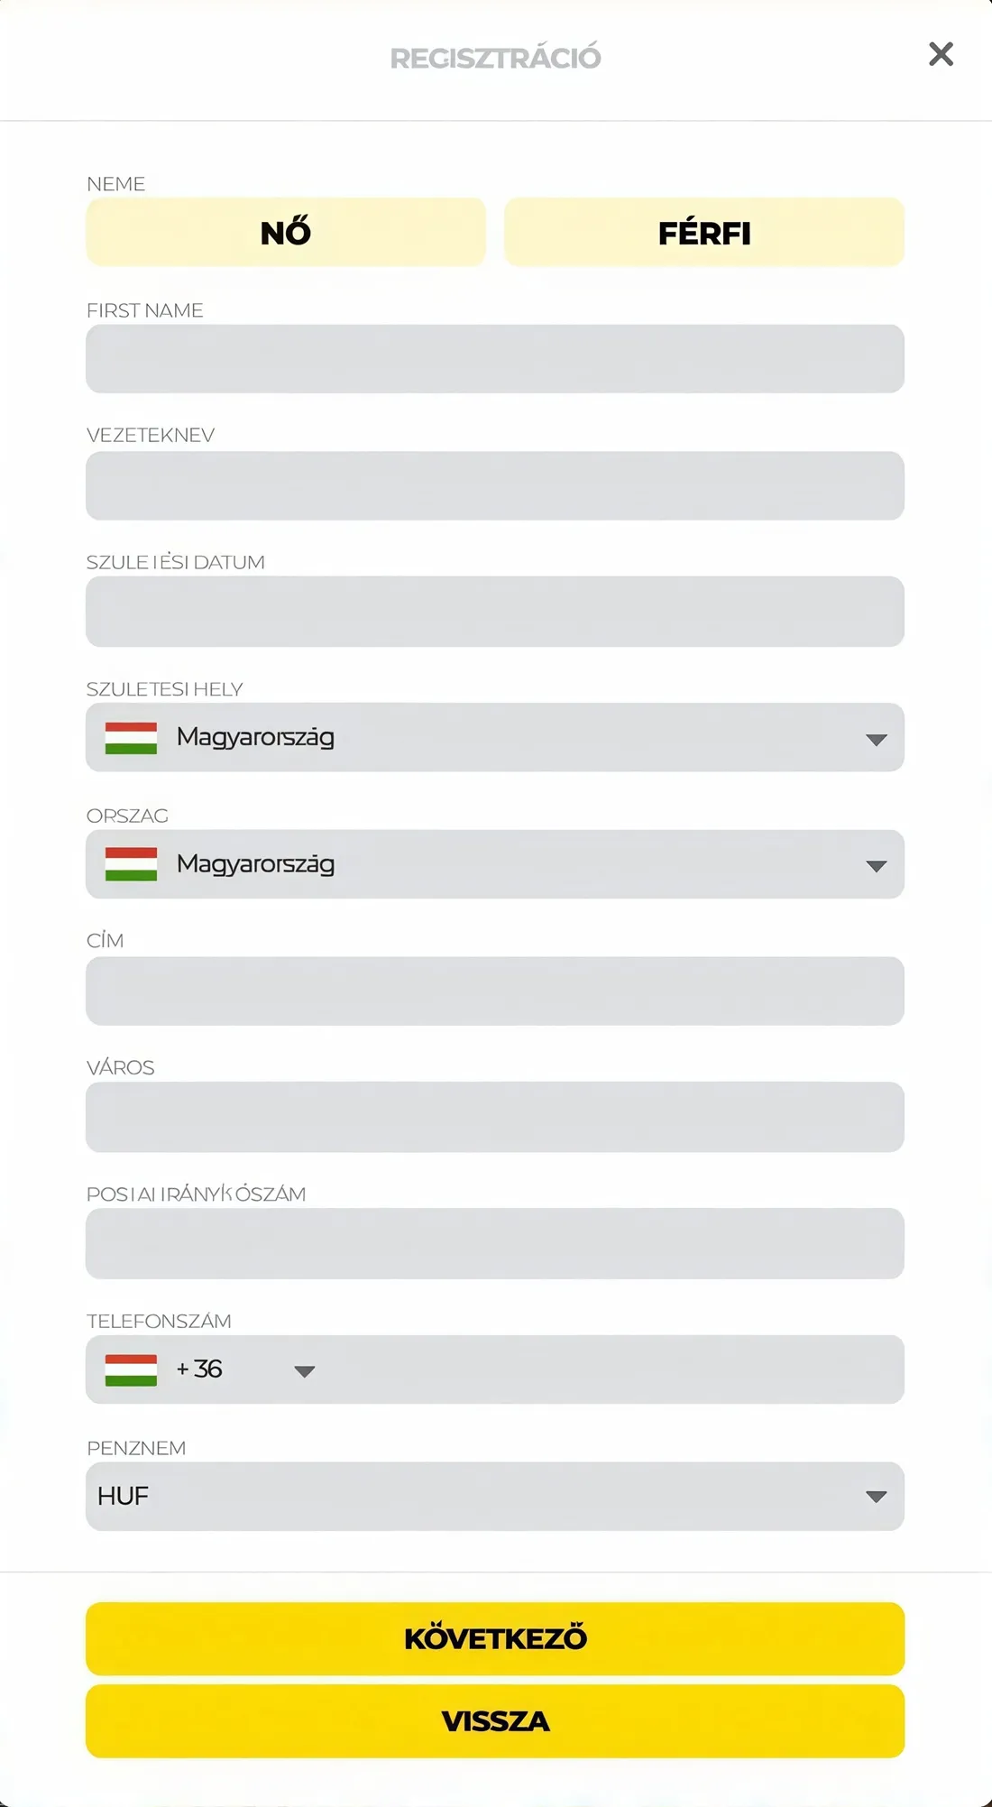The width and height of the screenshot is (992, 1807).
Task: Click the Vezeteknev input field
Action: 494,485
